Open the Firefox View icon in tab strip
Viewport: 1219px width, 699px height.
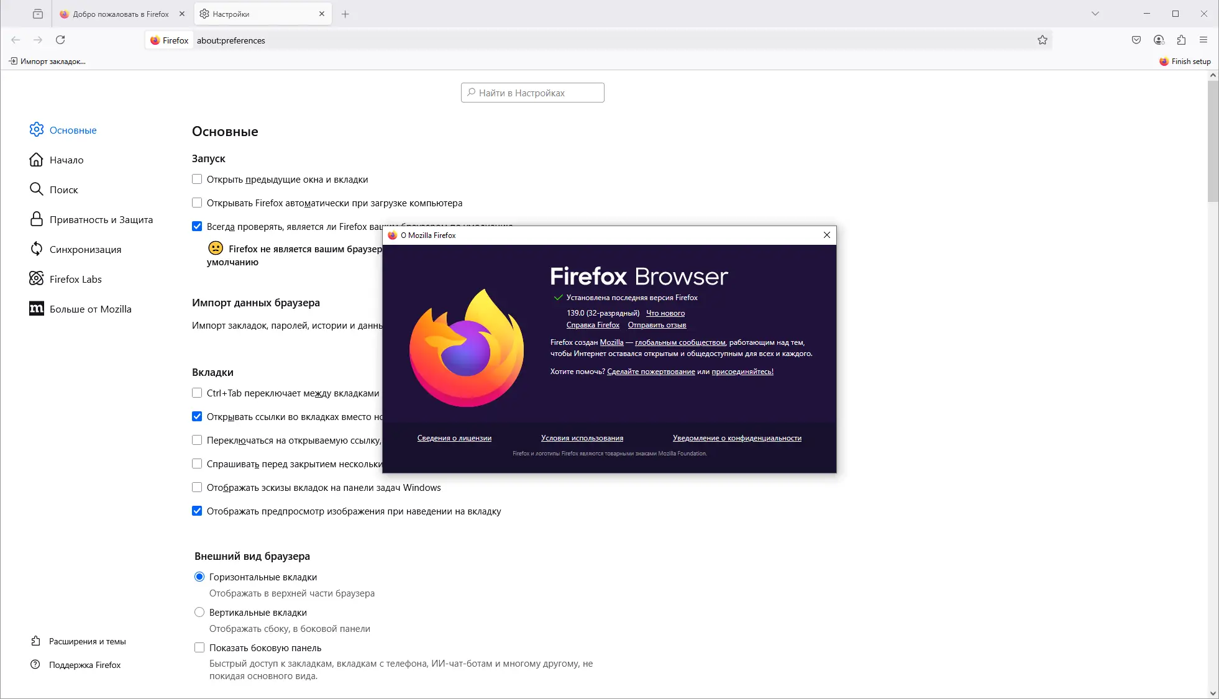point(38,14)
